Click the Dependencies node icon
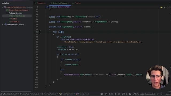 (x=10, y=13)
